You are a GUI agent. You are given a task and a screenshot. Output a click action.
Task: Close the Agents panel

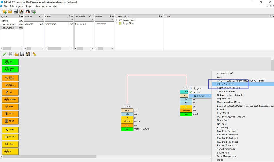(x=22, y=16)
